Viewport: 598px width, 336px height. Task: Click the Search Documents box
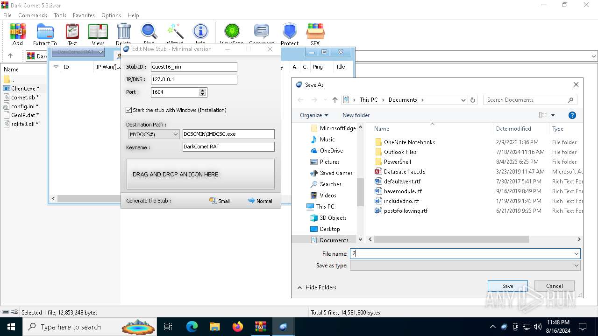click(x=530, y=100)
